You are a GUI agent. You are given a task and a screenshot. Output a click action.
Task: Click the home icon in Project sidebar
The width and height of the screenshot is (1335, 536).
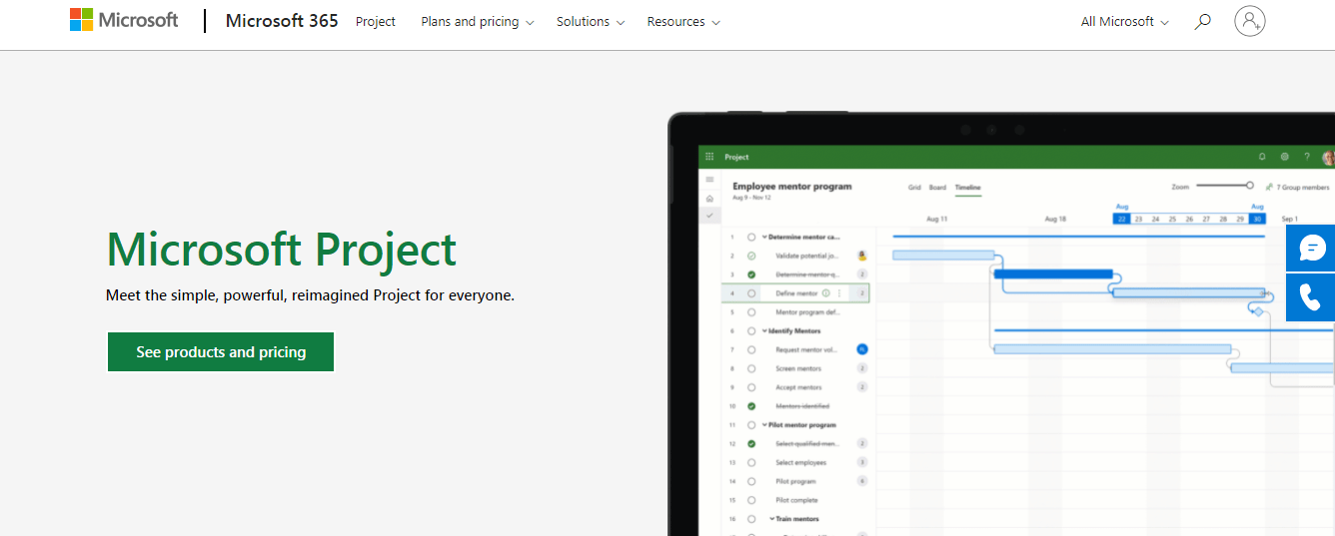click(709, 198)
